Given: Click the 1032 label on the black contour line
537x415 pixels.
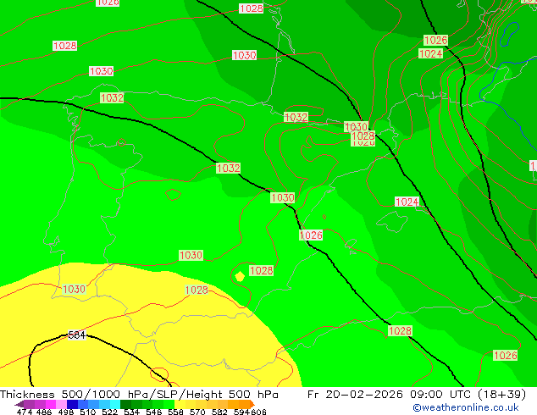Looking at the screenshot, I should 229,169.
